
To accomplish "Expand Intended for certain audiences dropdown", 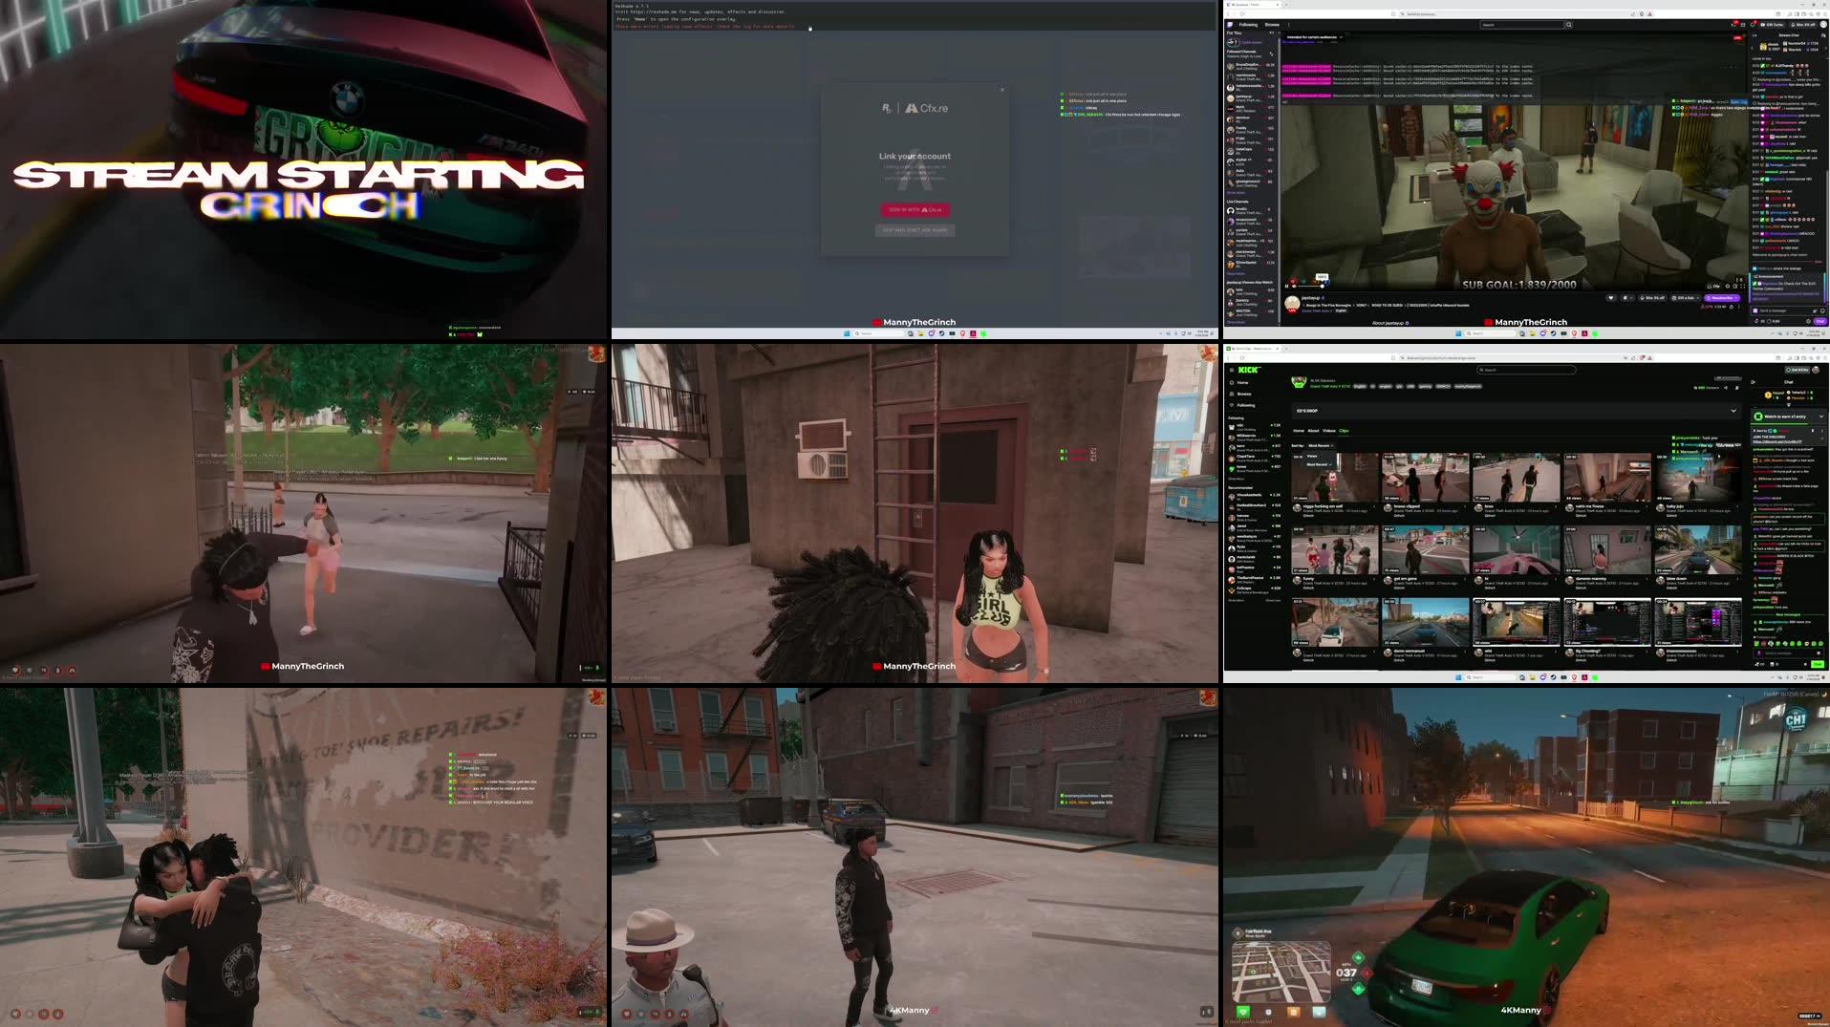I will (x=1314, y=37).
